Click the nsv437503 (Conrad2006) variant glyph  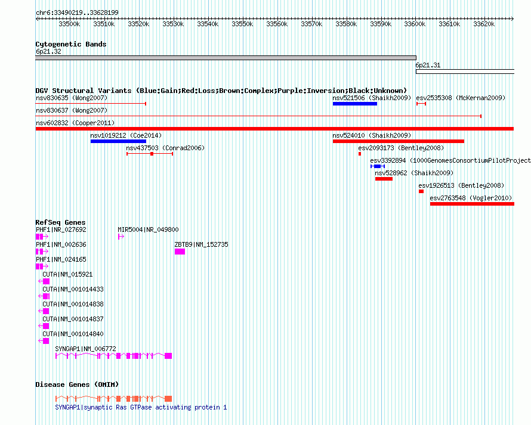[x=150, y=154]
